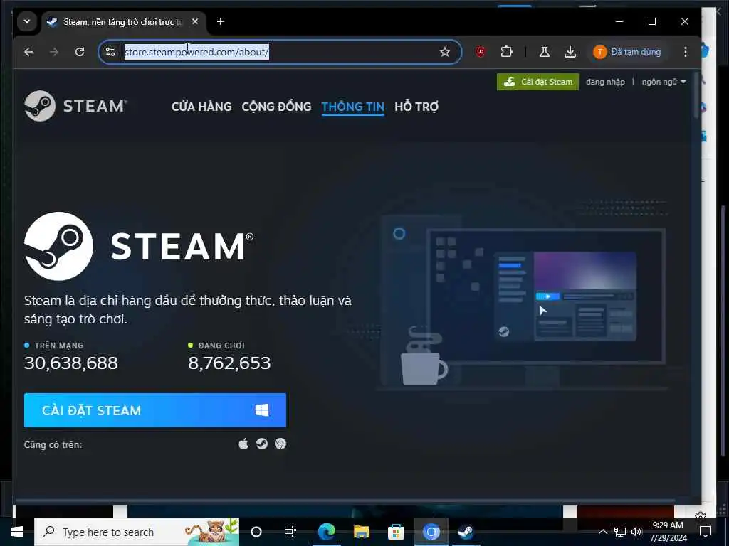Click the Apple macOS platform icon
Image resolution: width=729 pixels, height=546 pixels.
pyautogui.click(x=243, y=444)
